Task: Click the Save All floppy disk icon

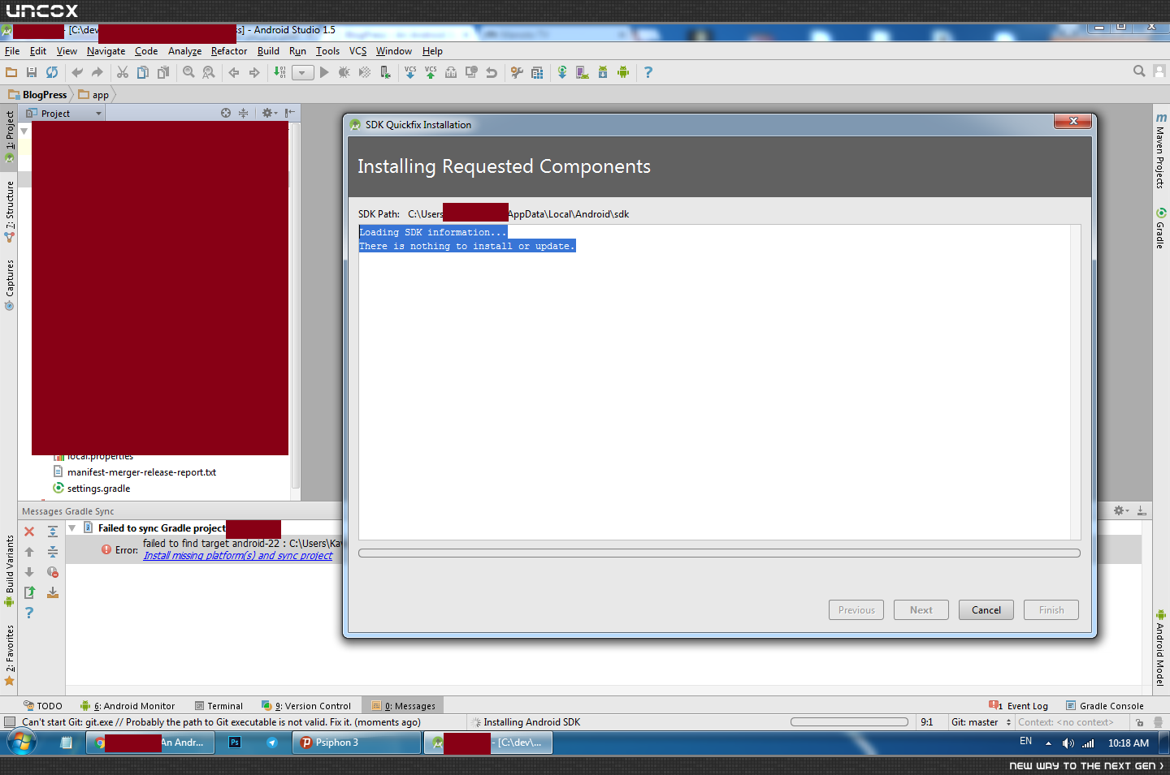Action: (x=32, y=72)
